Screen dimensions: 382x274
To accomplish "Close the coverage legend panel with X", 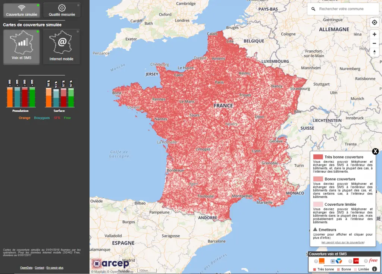I will (x=375, y=151).
